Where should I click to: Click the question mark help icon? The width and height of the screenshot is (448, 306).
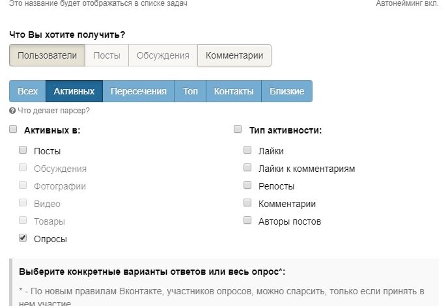pyautogui.click(x=12, y=111)
